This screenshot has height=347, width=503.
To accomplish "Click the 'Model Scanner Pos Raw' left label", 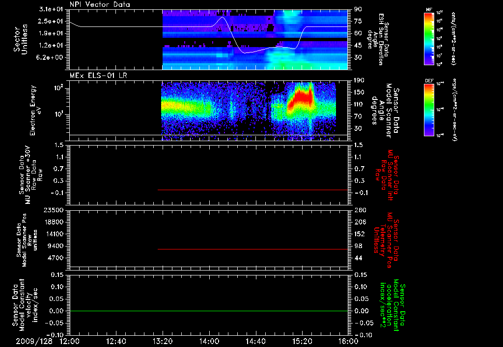I will [27, 240].
